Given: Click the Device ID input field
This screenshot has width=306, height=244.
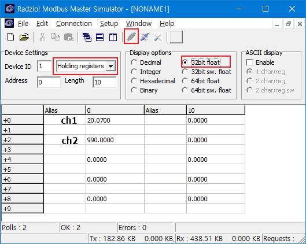Looking at the screenshot, I should point(45,66).
